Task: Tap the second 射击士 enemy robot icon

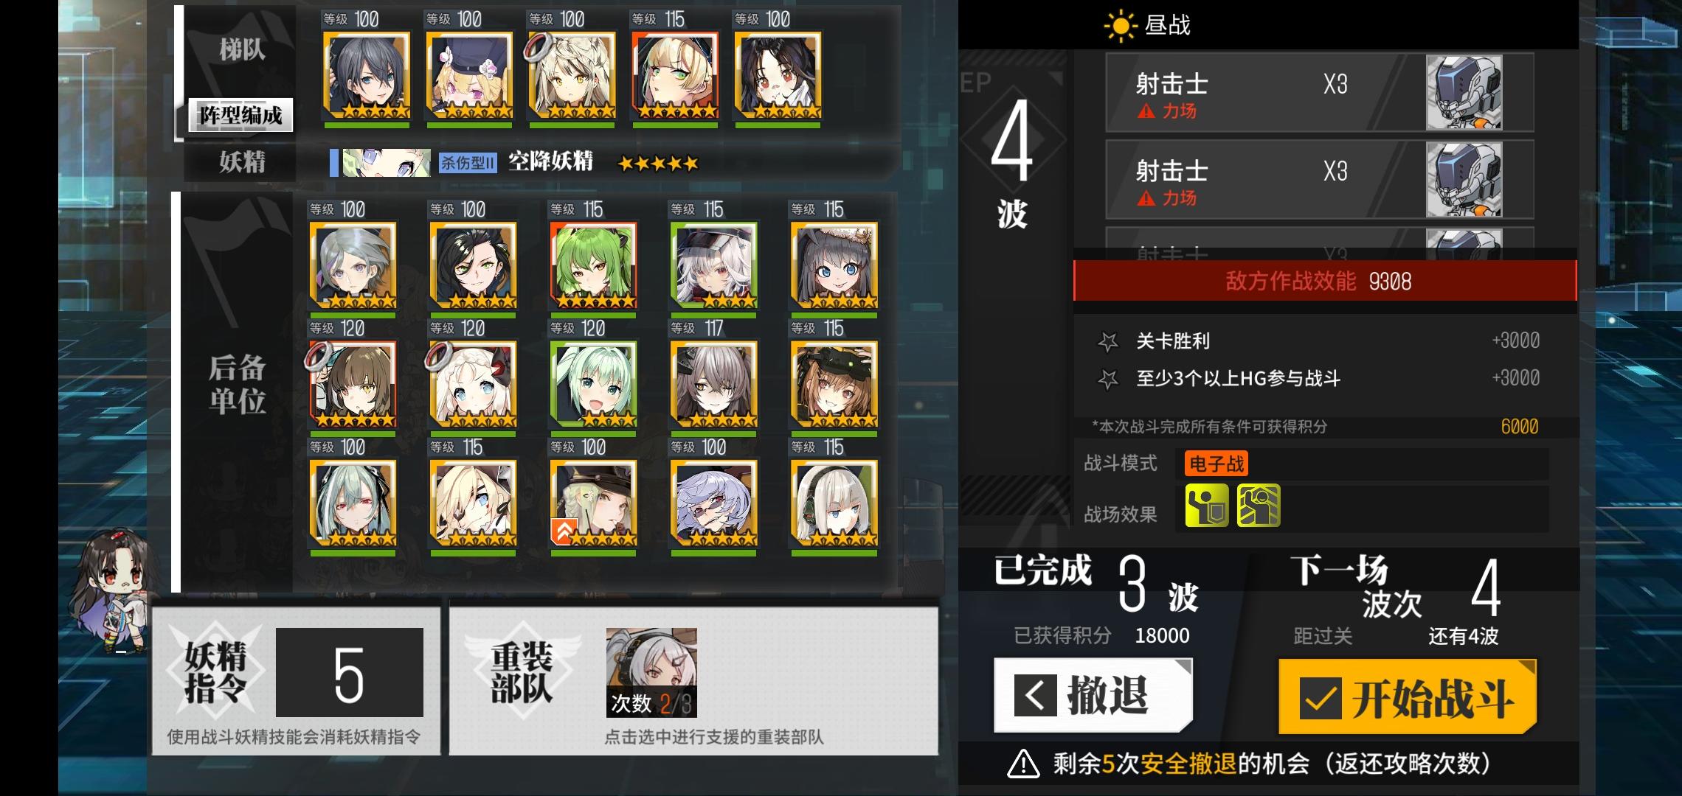Action: coord(1464,180)
